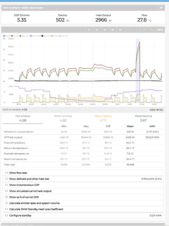This screenshot has height=226, width=169.
Task: Click the 'Flow rate' row label
Action: [x=9, y=165]
